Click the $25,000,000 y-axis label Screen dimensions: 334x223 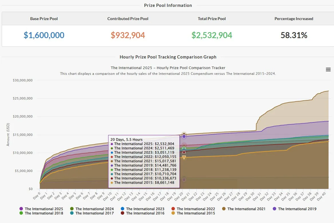(x=23, y=98)
